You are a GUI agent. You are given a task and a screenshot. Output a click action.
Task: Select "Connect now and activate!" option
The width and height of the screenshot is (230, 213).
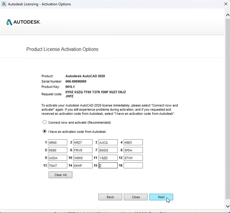pos(45,122)
